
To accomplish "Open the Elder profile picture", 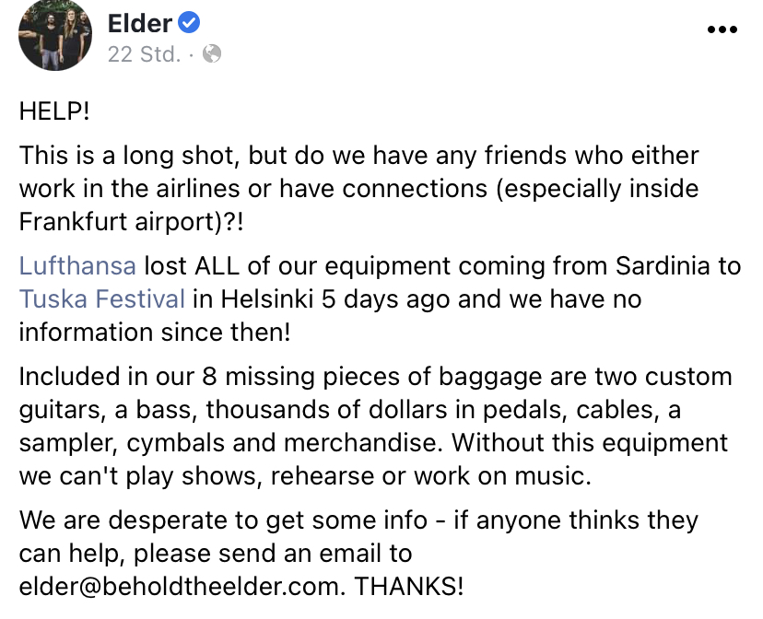I will tap(55, 34).
